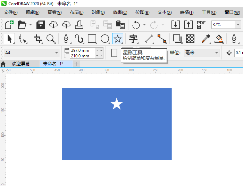This screenshot has width=243, height=186.
Task: Select the Crop tool
Action: pos(37,38)
